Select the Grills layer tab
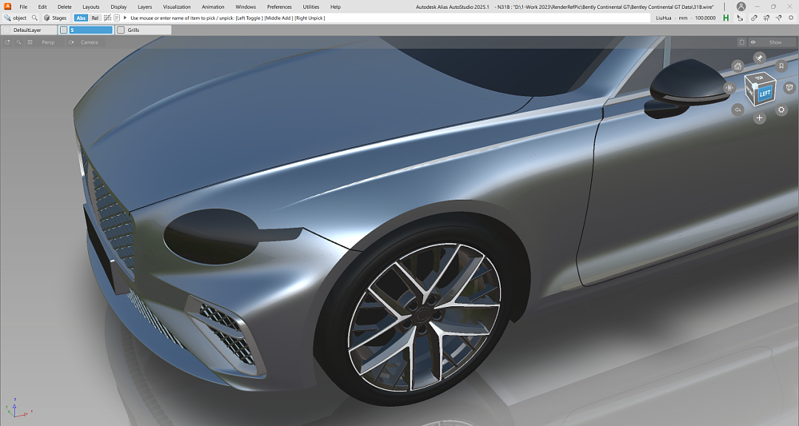This screenshot has height=426, width=799. [x=144, y=30]
